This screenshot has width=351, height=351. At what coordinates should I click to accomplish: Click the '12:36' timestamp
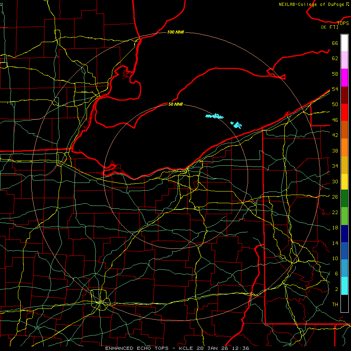[x=241, y=348]
